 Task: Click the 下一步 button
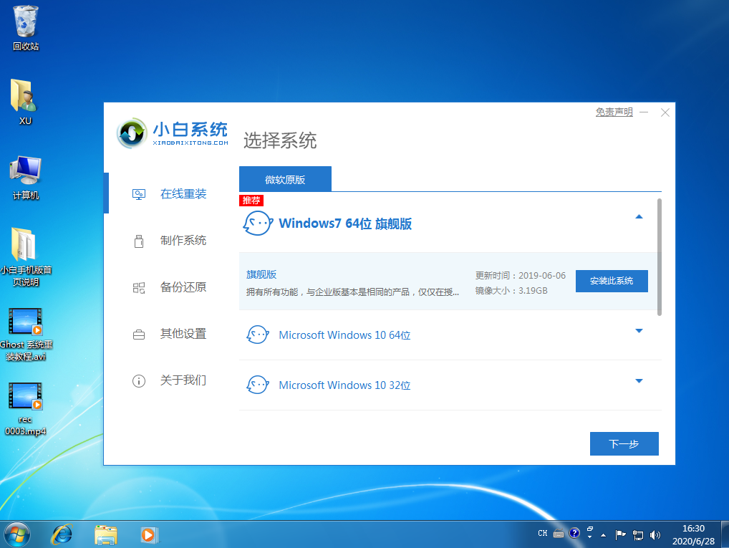point(624,444)
